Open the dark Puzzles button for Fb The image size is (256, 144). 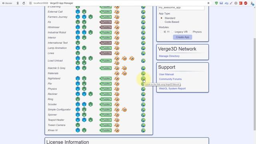[x=106, y=22]
